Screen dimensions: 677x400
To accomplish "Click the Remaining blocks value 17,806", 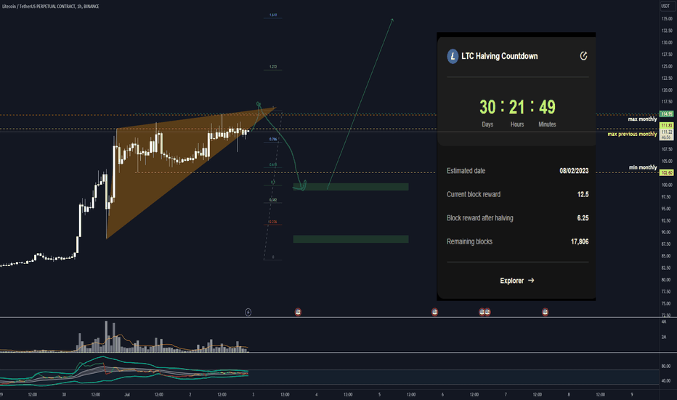I will click(x=580, y=241).
